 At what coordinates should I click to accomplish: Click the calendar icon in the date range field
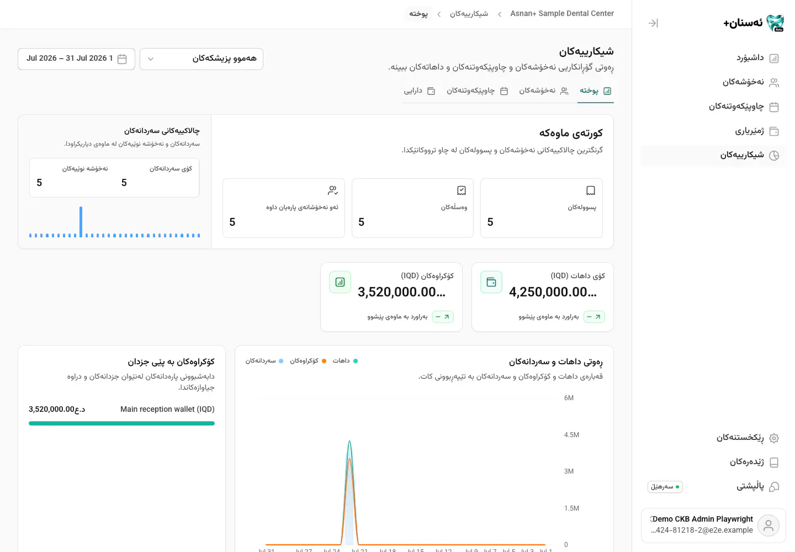[x=122, y=59]
